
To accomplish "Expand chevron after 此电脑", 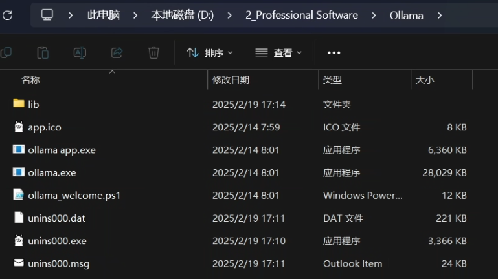I will tap(135, 15).
